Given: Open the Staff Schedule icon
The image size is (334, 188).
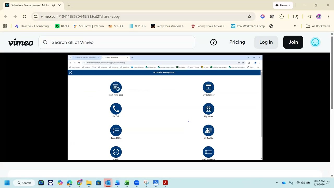Looking at the screenshot, I should click(208, 152).
